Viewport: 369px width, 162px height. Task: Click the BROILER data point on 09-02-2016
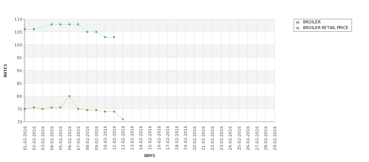tap(96, 110)
